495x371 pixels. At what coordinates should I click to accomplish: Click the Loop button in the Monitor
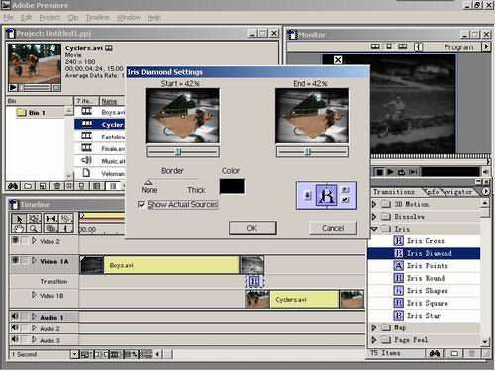[401, 172]
